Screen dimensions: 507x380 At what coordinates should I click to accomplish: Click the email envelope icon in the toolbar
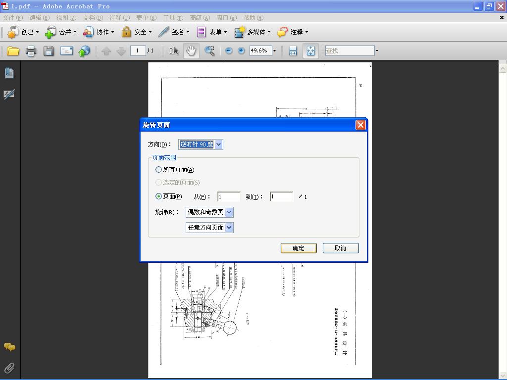coord(67,51)
